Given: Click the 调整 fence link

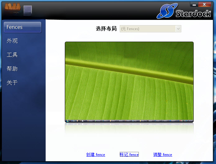Looking at the screenshot, I should point(162,154).
